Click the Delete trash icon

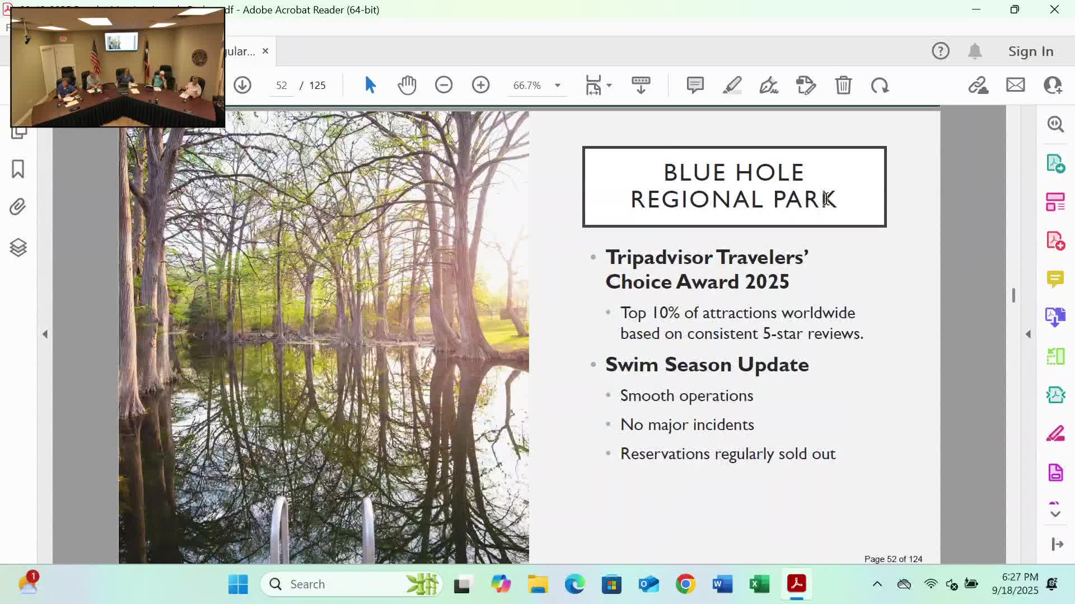pyautogui.click(x=843, y=85)
